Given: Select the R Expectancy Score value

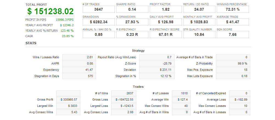Looking at the screenshot, I should [x=166, y=34].
